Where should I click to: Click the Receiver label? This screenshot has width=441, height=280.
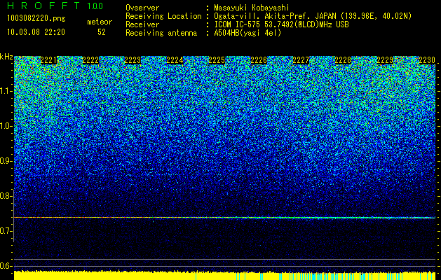coord(142,24)
